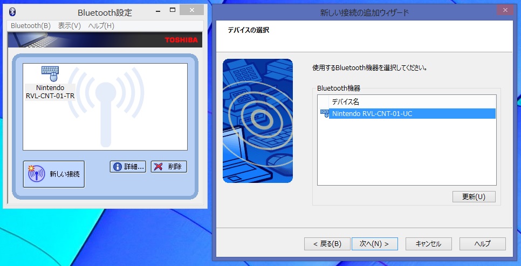This screenshot has height=266, width=521.
Task: Click the < 戻る(B) back button
Action: [327, 244]
